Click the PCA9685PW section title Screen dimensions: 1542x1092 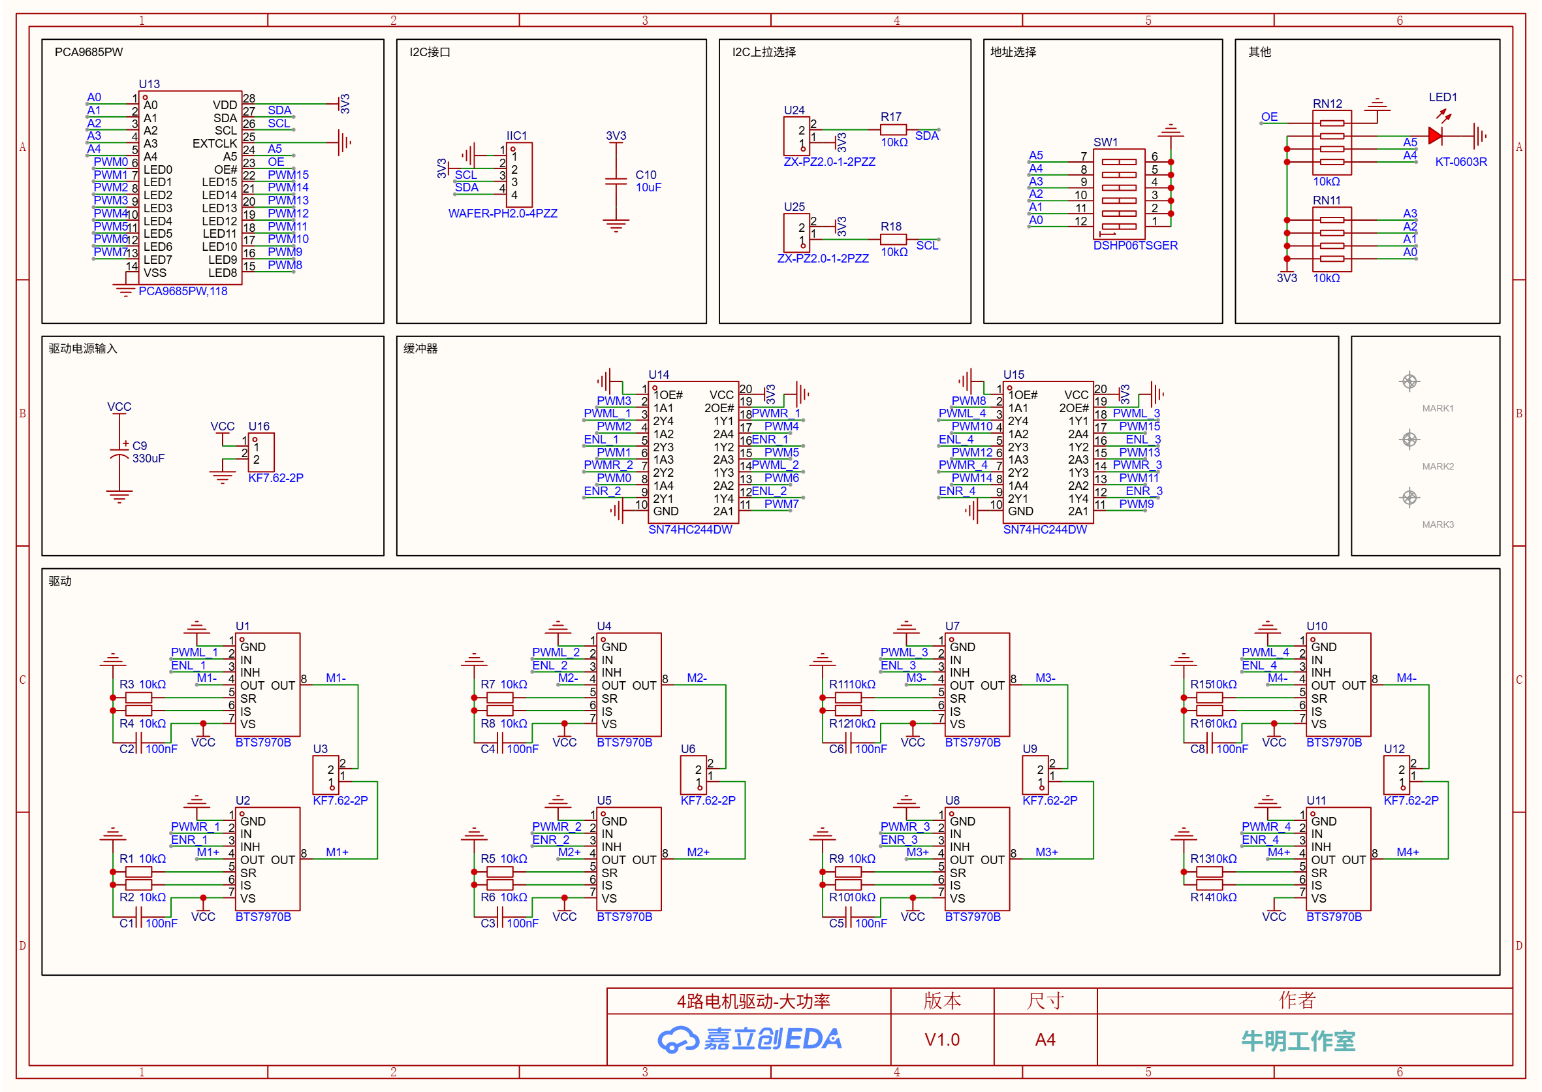point(89,52)
